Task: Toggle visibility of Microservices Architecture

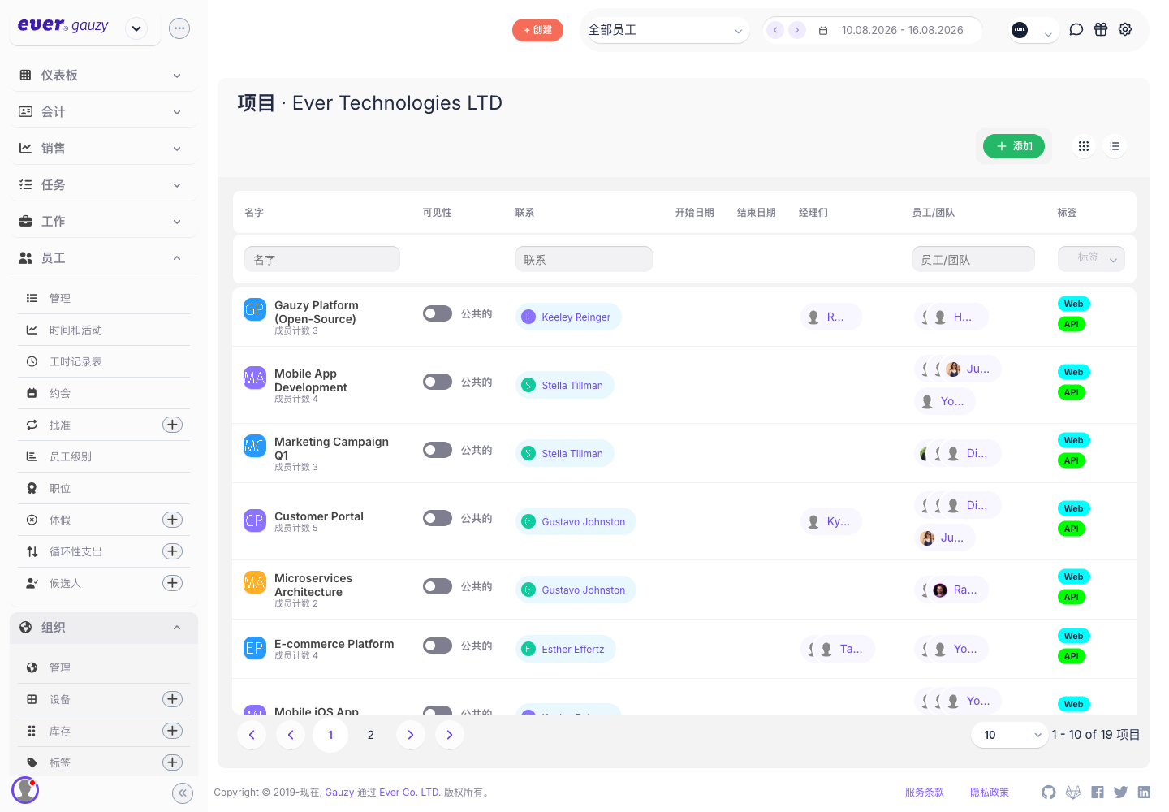Action: pos(438,586)
